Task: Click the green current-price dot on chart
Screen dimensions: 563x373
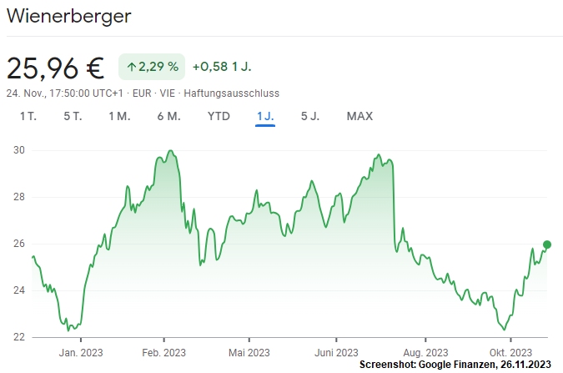Action: pyautogui.click(x=547, y=244)
